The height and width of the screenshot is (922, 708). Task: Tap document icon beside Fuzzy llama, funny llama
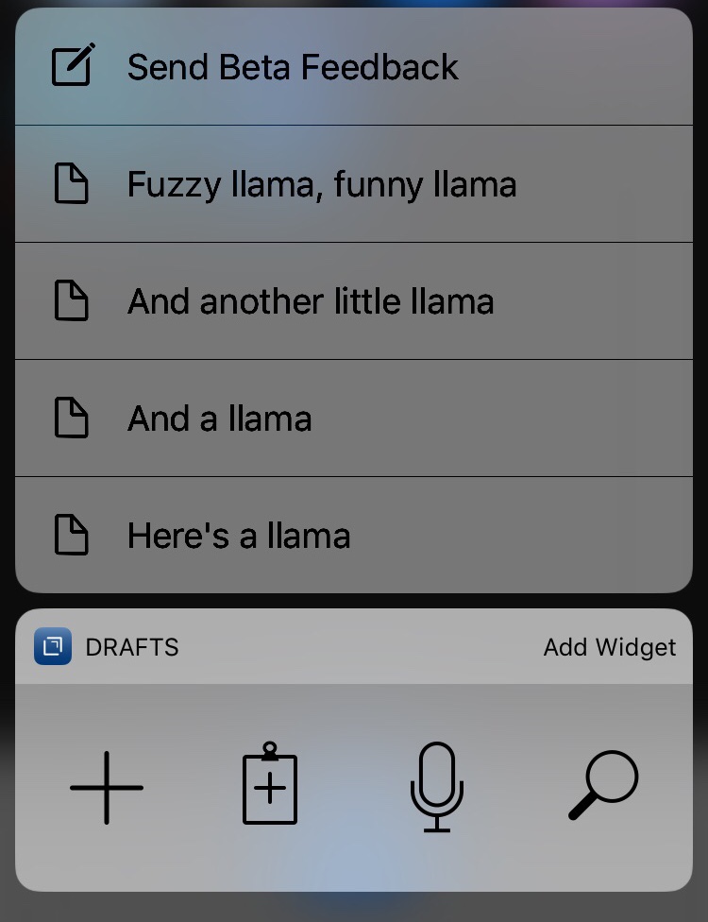coord(72,184)
